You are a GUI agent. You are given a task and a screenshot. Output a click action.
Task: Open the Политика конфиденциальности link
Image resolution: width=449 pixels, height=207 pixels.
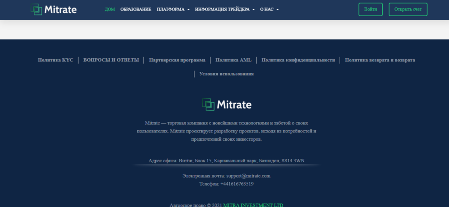click(x=298, y=60)
